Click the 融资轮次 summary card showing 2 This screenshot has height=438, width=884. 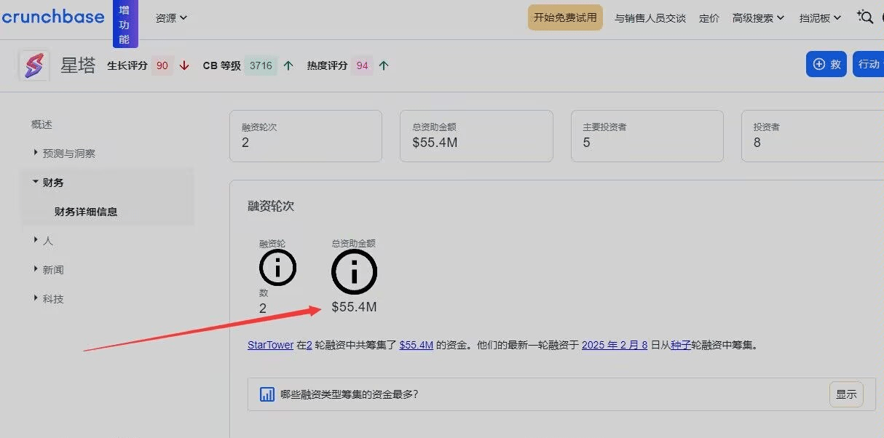pos(306,136)
